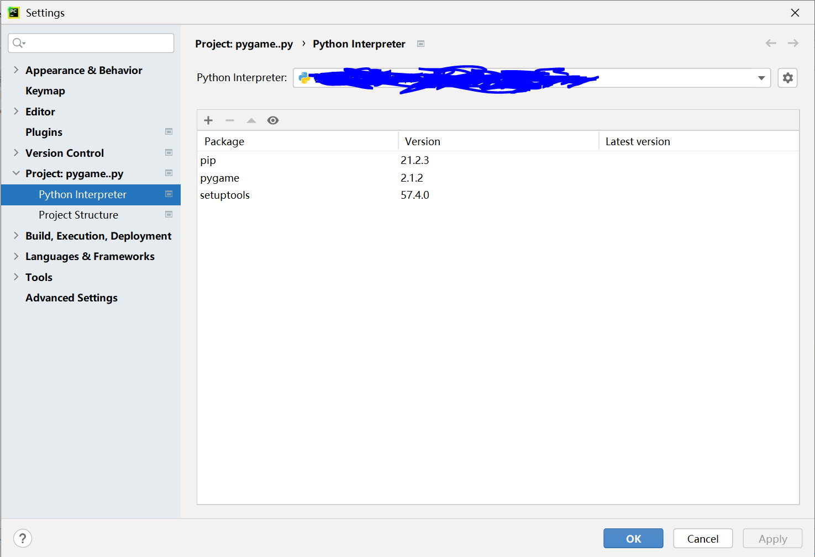
Task: Click setuptools version 57.4.0 cell
Action: click(415, 195)
